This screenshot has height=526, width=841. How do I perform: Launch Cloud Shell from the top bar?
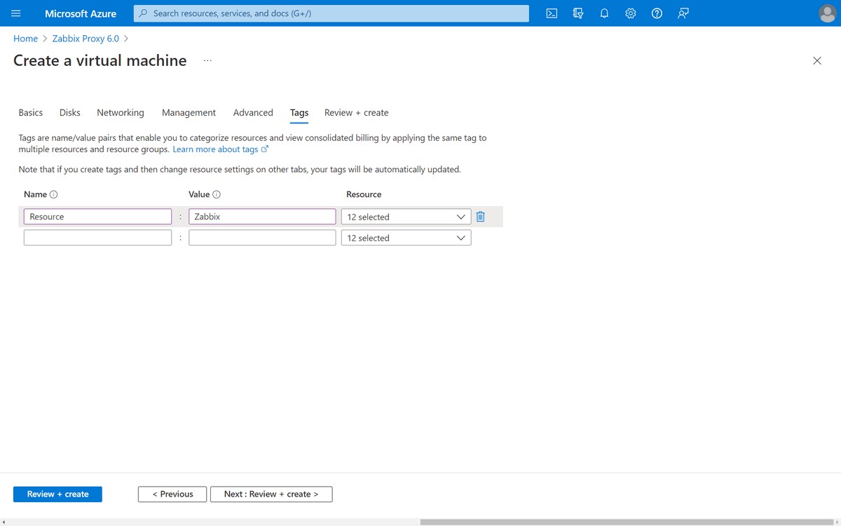pyautogui.click(x=552, y=13)
